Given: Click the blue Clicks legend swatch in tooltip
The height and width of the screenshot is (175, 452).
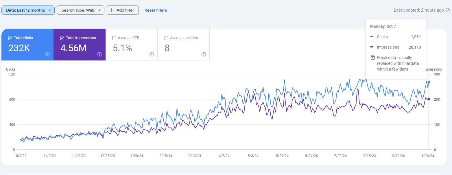Looking at the screenshot, I should pos(372,37).
